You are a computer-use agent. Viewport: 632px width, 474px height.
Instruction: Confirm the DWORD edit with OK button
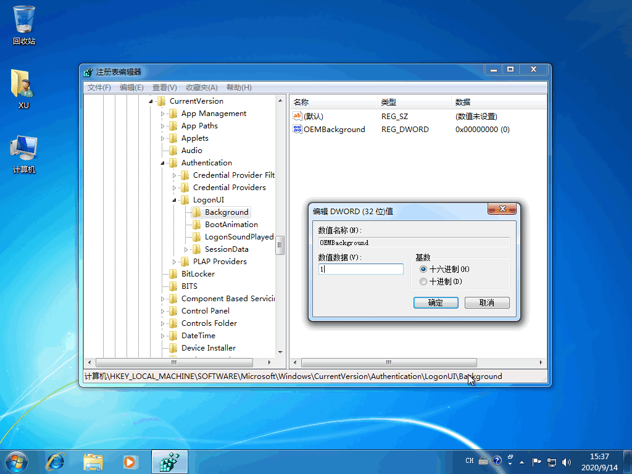pyautogui.click(x=435, y=302)
